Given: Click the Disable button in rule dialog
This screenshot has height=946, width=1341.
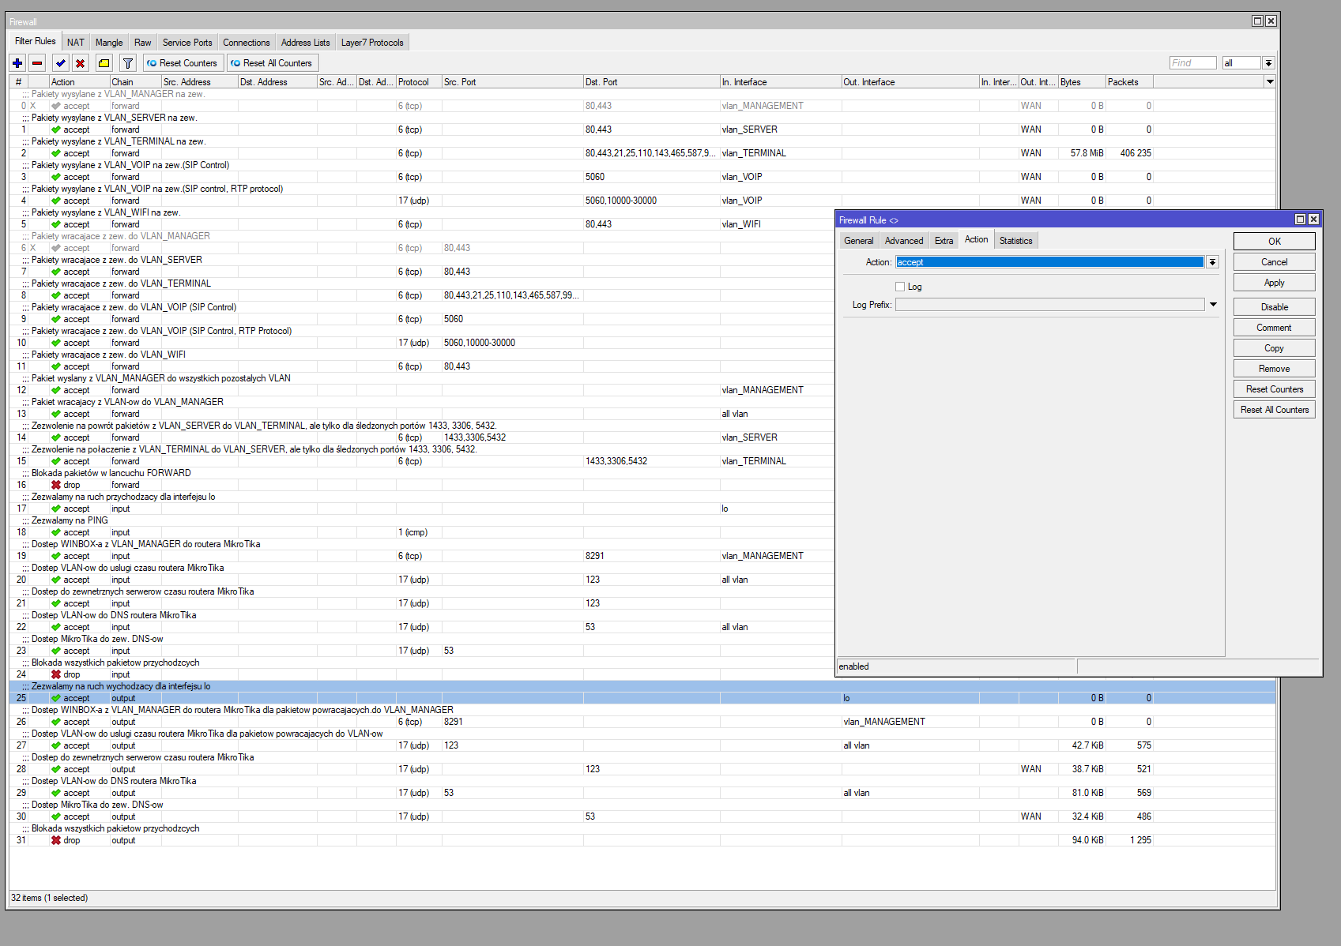Looking at the screenshot, I should click(1274, 307).
